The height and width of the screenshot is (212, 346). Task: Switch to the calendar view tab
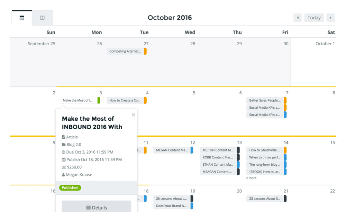[22, 18]
